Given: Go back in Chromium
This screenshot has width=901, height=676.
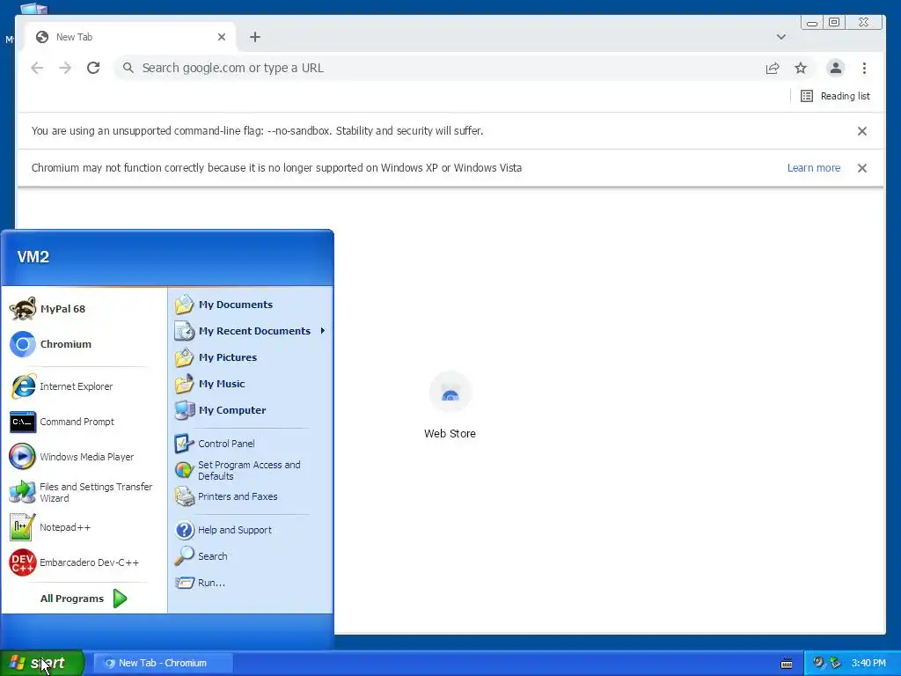Looking at the screenshot, I should (37, 68).
